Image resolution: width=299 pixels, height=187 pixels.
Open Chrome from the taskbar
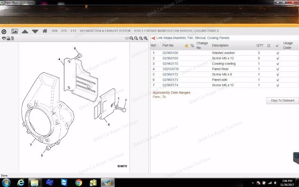click(78, 182)
